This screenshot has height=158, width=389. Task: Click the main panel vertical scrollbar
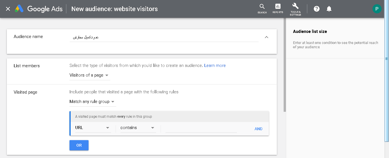(285, 65)
